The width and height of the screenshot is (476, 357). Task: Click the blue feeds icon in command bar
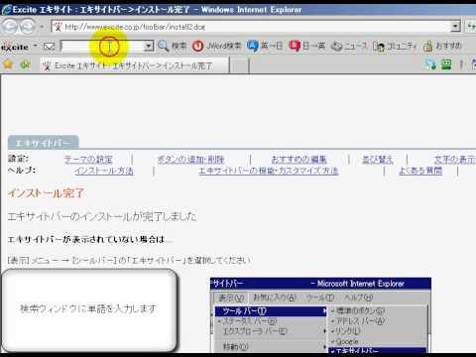pos(430,64)
